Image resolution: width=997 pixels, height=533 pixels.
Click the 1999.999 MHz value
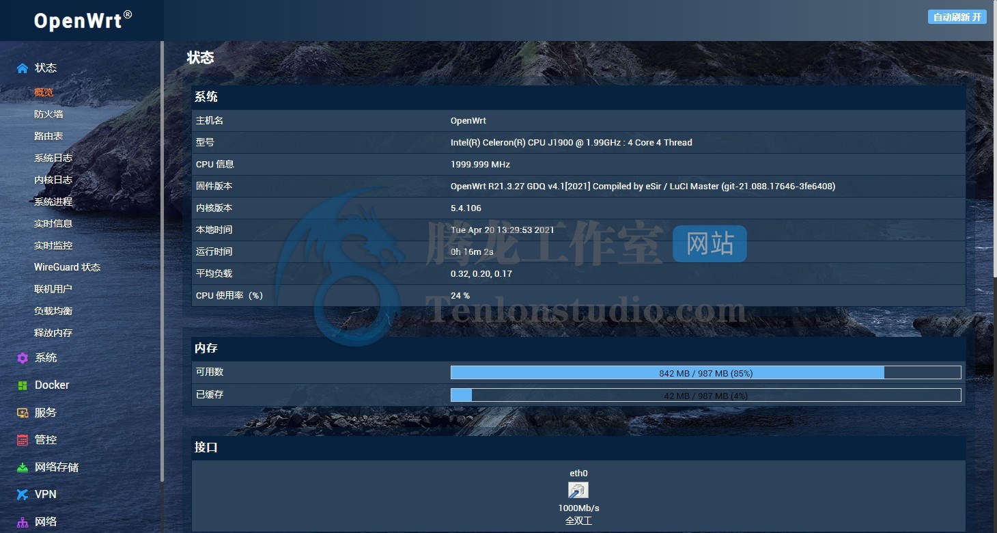pyautogui.click(x=480, y=165)
